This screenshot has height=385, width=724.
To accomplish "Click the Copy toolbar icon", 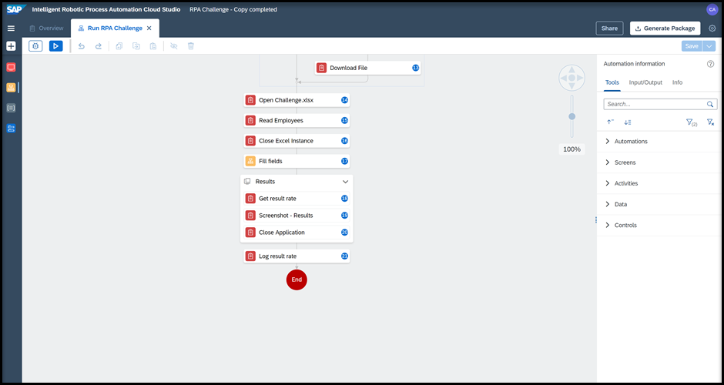I will pyautogui.click(x=119, y=46).
